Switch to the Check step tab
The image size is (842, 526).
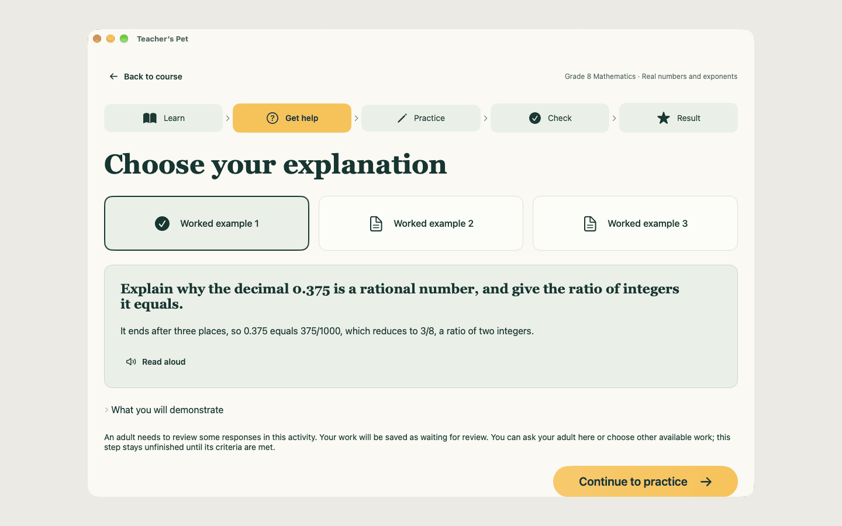pos(550,118)
